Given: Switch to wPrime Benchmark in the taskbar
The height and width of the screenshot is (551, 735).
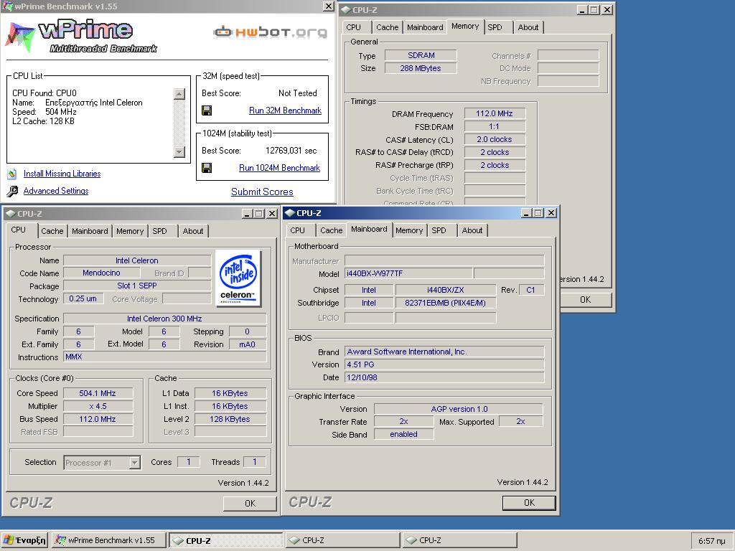Looking at the screenshot, I should (109, 540).
